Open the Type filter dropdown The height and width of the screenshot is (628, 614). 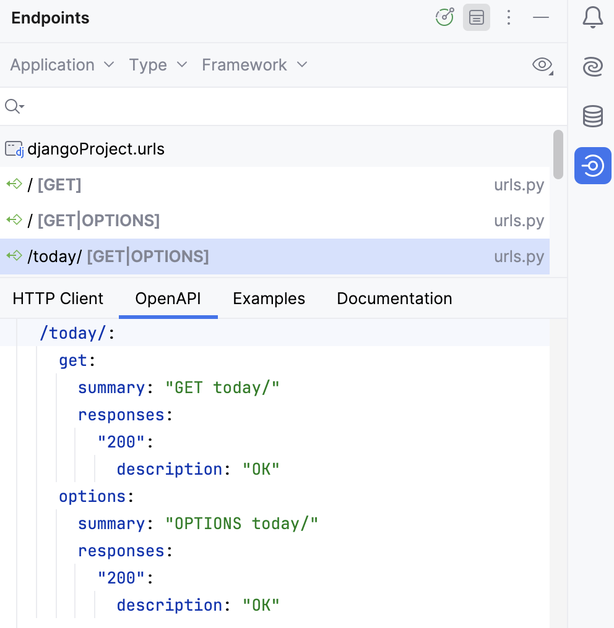pos(158,65)
